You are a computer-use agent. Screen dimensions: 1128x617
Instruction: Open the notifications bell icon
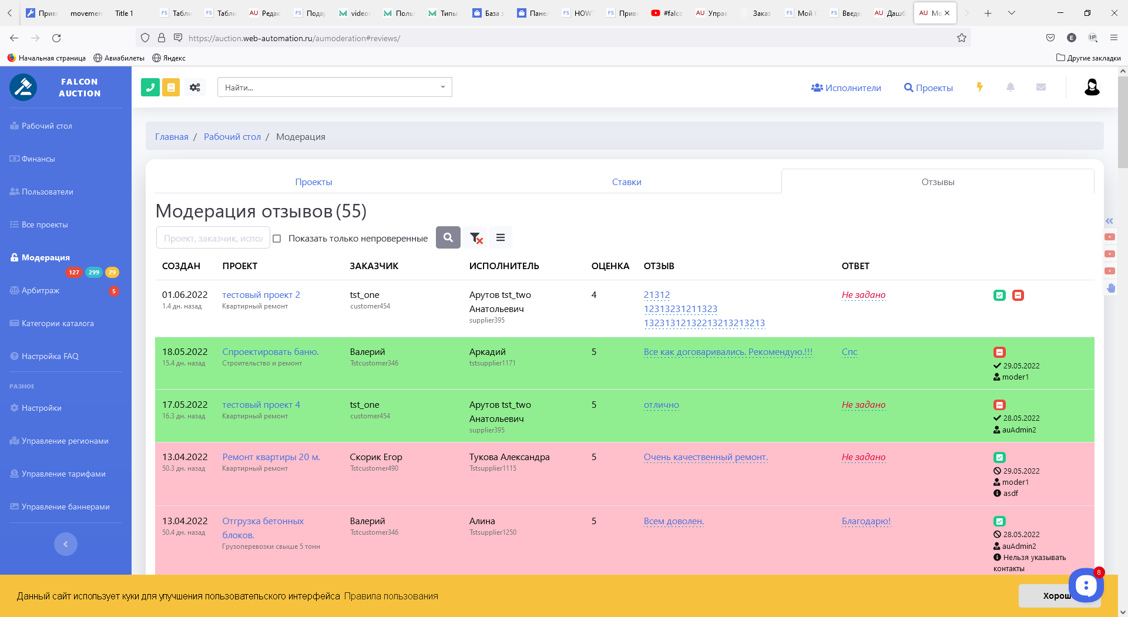click(1010, 87)
